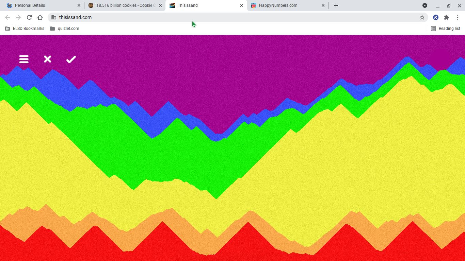The height and width of the screenshot is (261, 465).
Task: Click the X clear sand icon
Action: coord(47,59)
